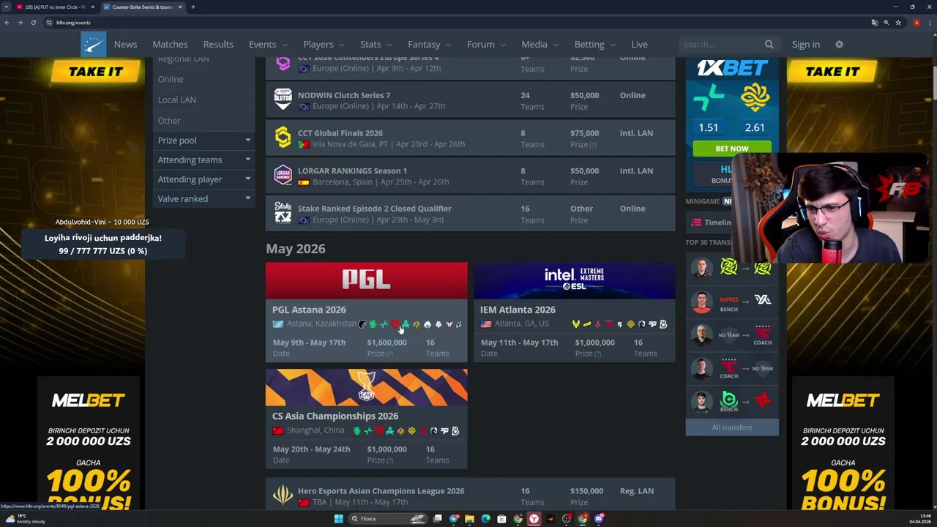
Task: Open the Results menu item
Action: click(218, 45)
